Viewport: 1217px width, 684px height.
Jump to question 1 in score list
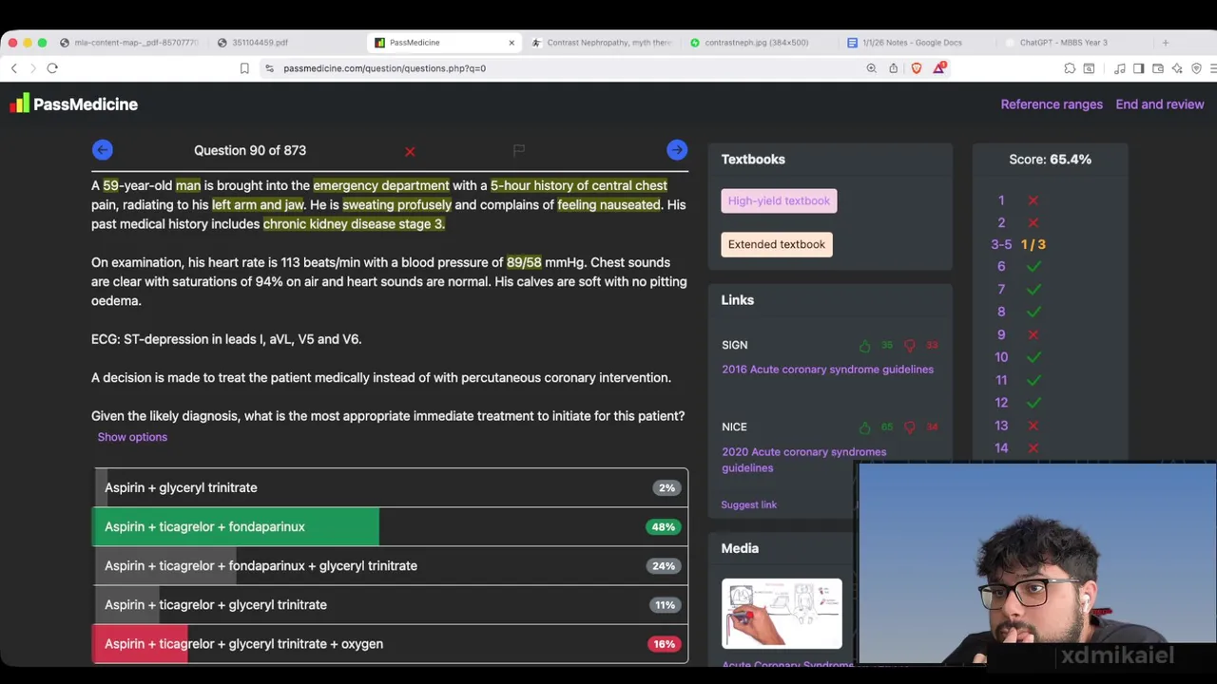coord(1001,200)
